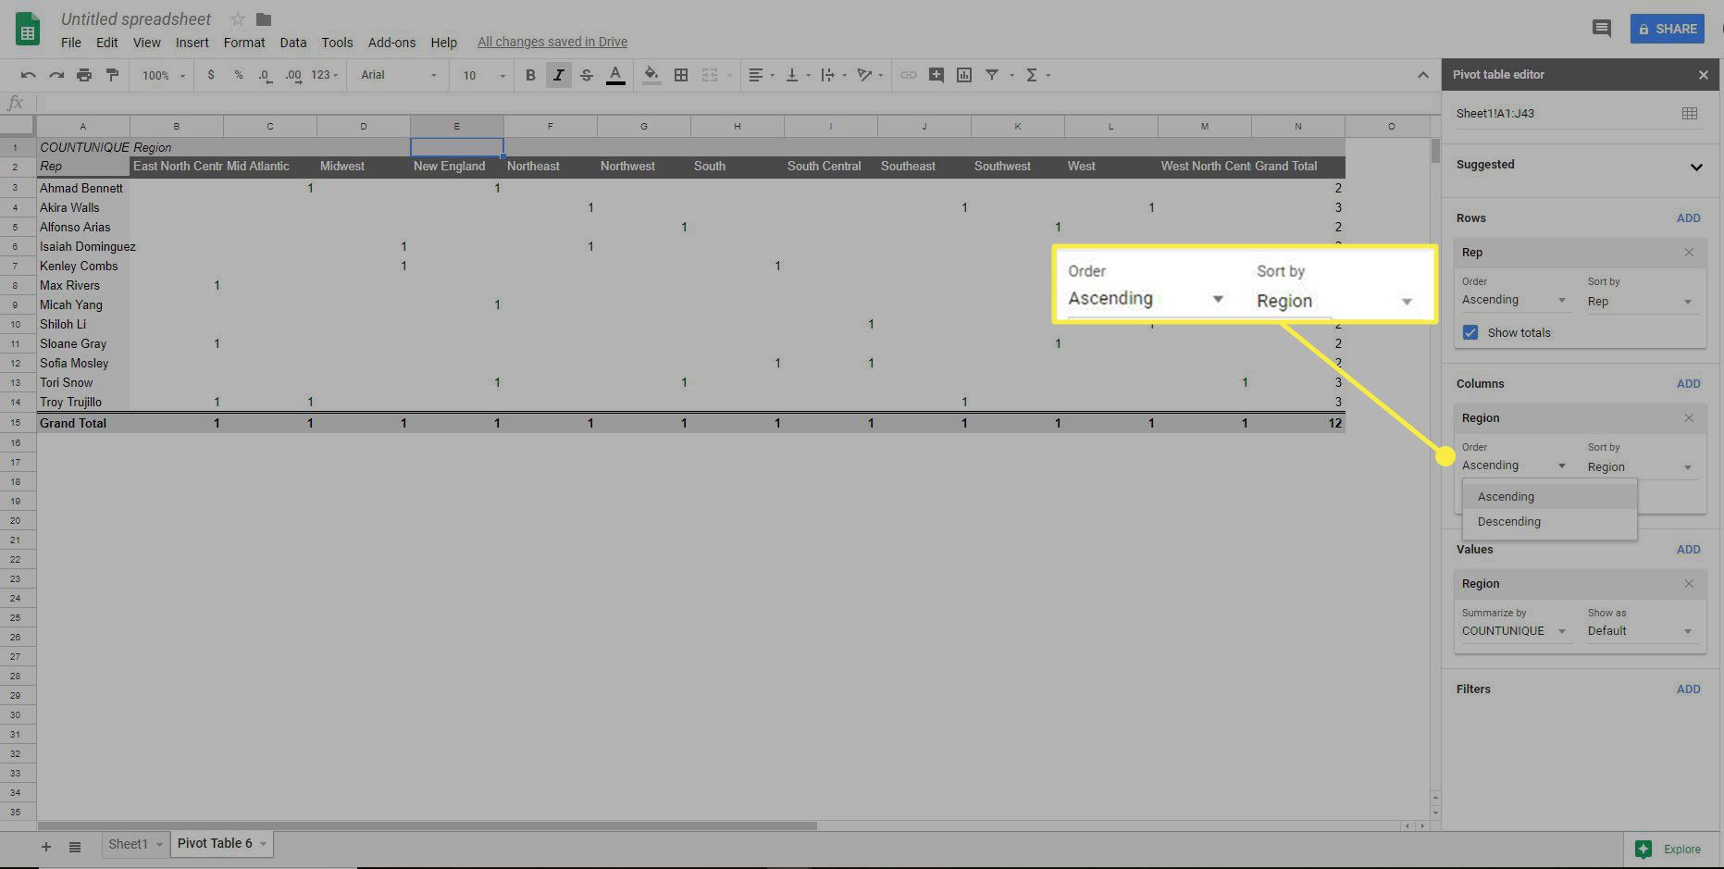This screenshot has height=869, width=1724.
Task: Click ADD next to Filters
Action: 1689,689
